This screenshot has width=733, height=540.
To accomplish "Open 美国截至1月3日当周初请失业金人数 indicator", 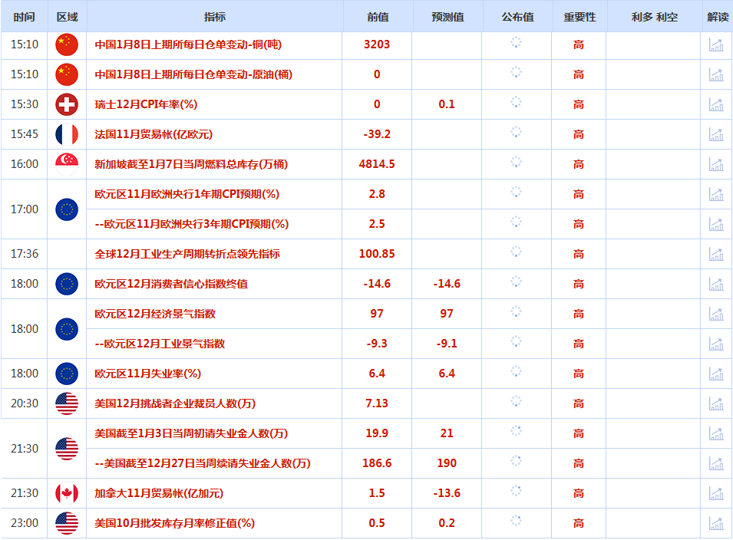I will coord(191,433).
